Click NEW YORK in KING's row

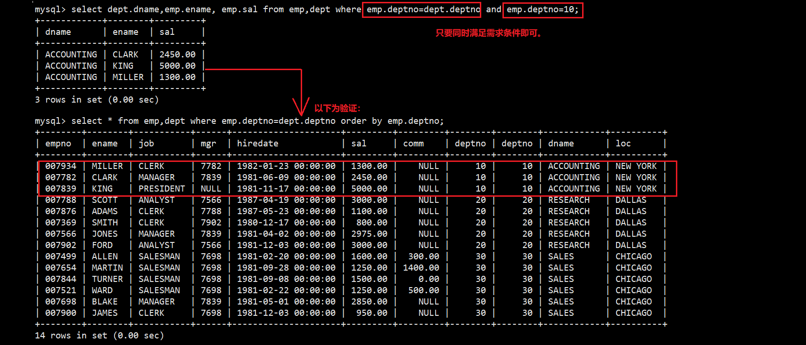coord(636,189)
